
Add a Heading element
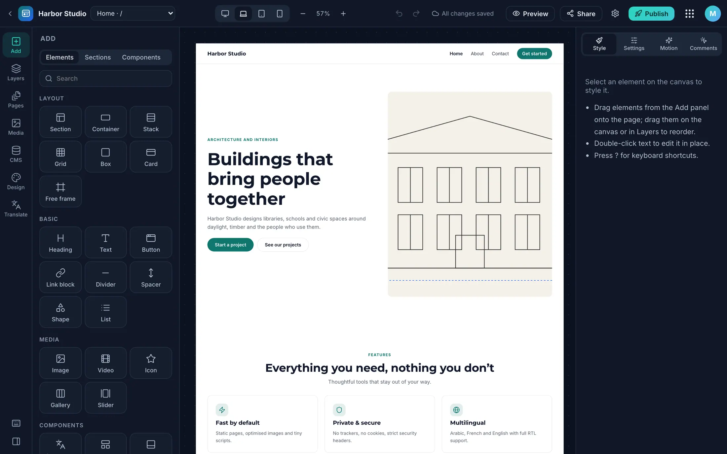60,242
